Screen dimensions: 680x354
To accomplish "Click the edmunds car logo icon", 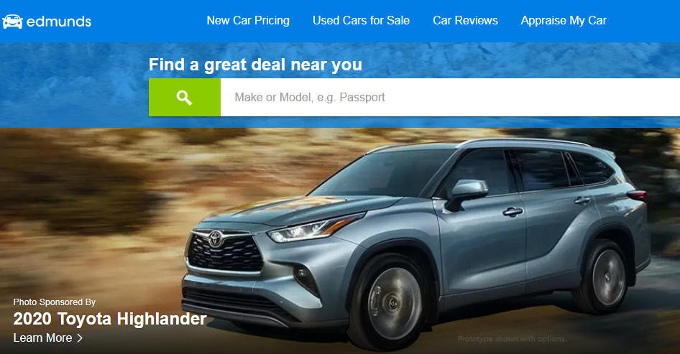I will (12, 22).
